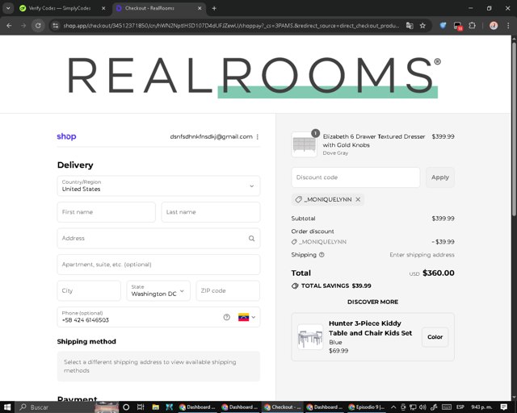Open site information icon in address bar
Viewport: 517px width, 413px height.
click(56, 26)
